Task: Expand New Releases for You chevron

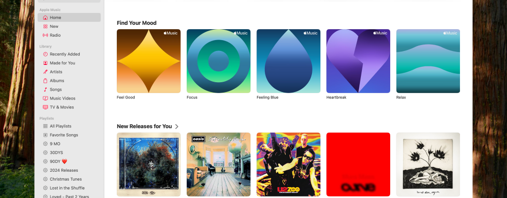Action: [x=177, y=127]
